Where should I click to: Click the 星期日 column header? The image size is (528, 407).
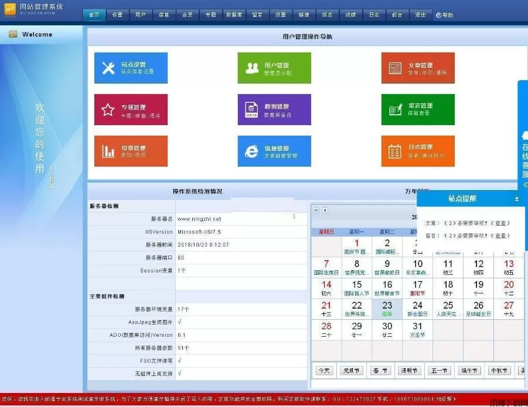coord(326,232)
